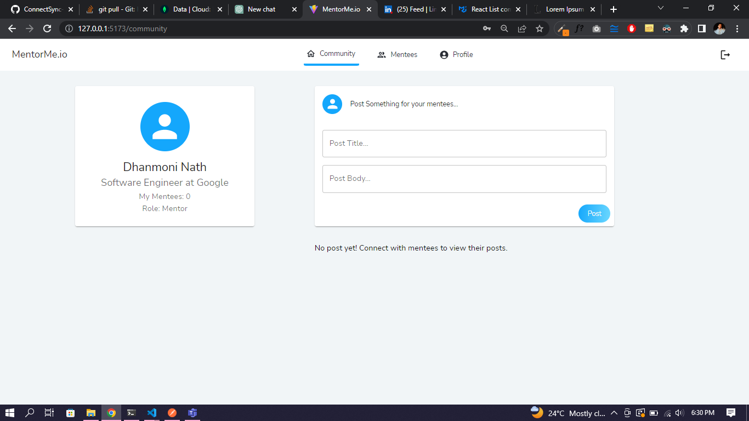Select the Community home icon
The height and width of the screenshot is (421, 749).
(x=310, y=53)
